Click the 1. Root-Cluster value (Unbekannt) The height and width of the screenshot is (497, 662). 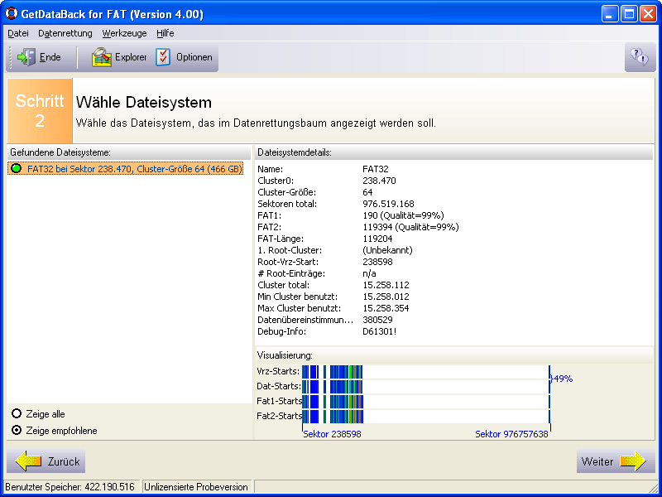(387, 250)
